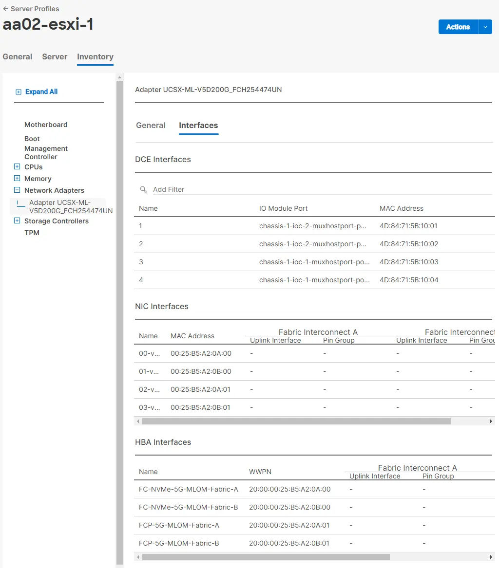Click the search magnifier icon in DCE filter
The width and height of the screenshot is (499, 568).
144,189
